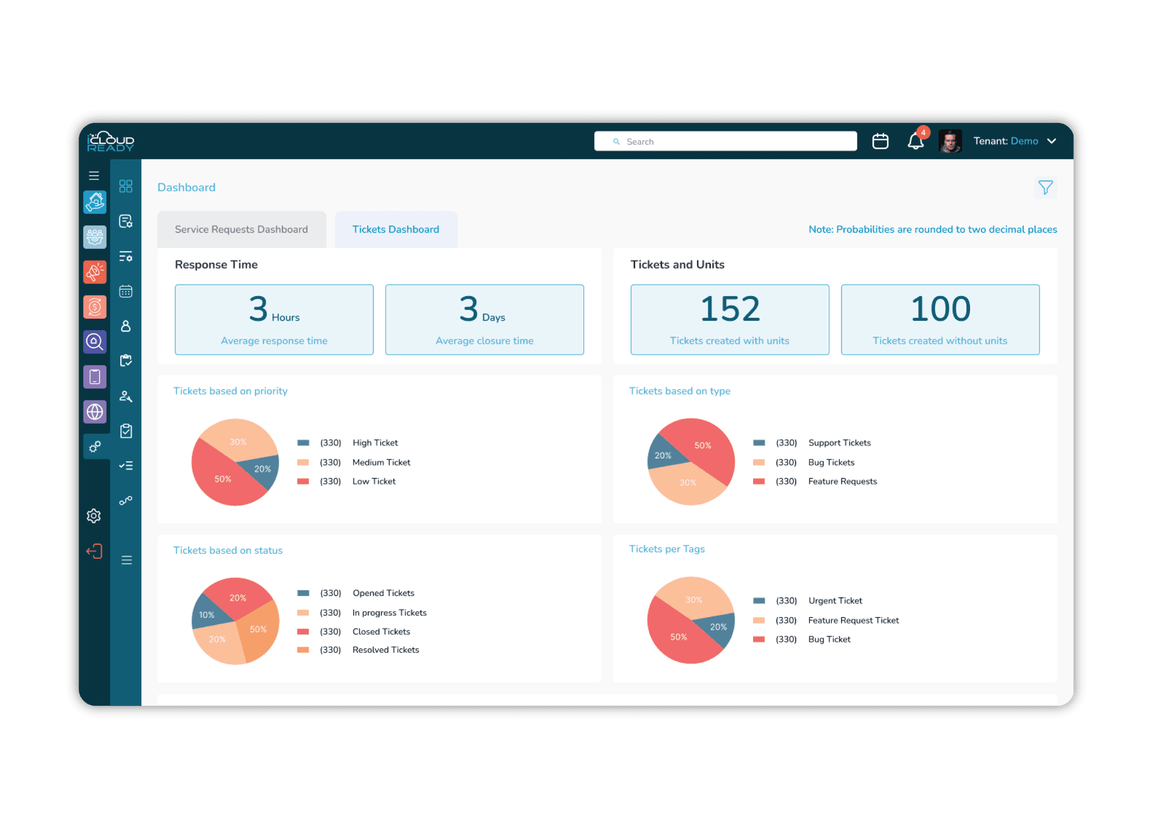
Task: Click the contacts person icon in secondary sidebar
Action: pos(126,326)
